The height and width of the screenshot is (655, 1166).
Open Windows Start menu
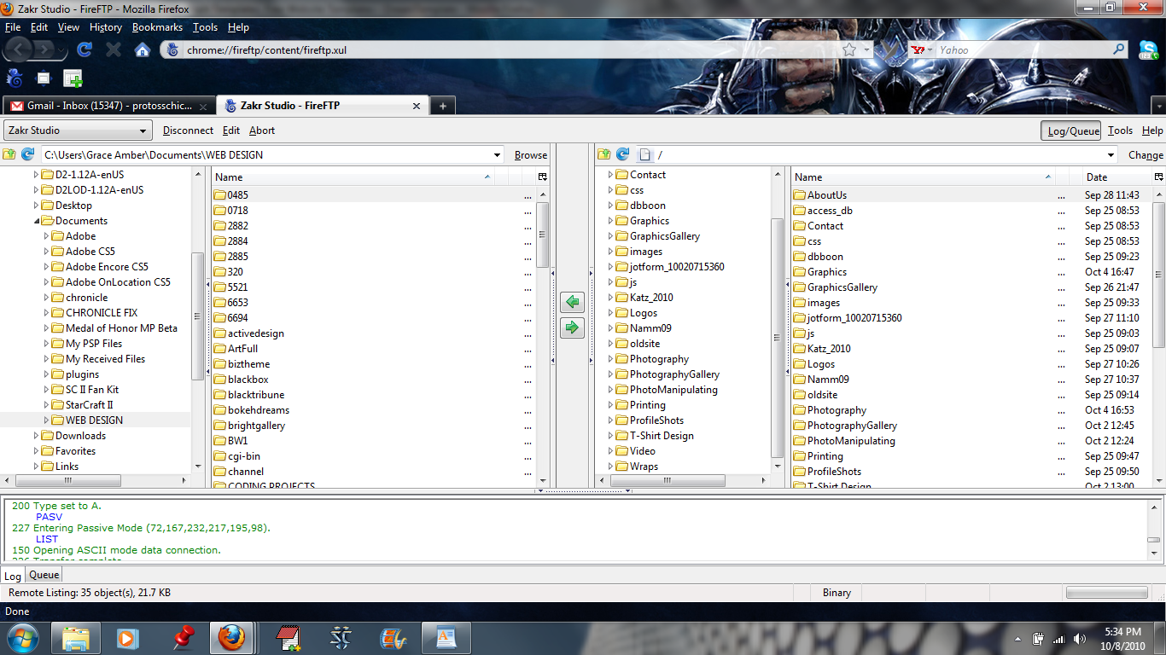(x=22, y=637)
